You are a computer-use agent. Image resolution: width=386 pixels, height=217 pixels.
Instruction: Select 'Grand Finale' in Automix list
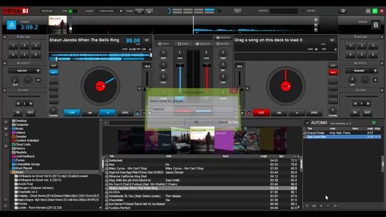click(342, 133)
